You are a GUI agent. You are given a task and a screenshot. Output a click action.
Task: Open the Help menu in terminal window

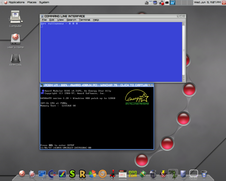click(96, 20)
